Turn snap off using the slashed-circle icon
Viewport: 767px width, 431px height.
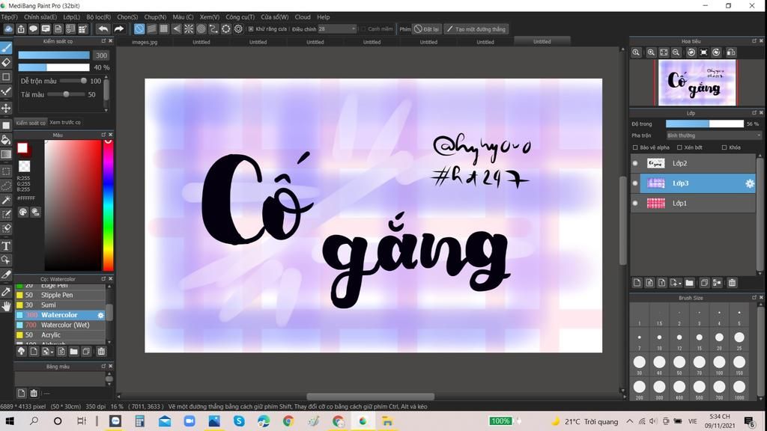[139, 29]
